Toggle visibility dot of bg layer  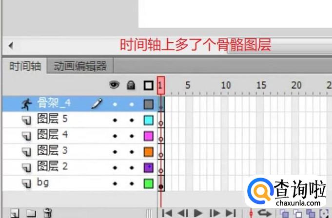(115, 184)
